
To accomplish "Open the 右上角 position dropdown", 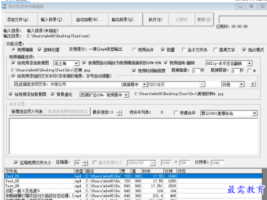I will [66, 63].
